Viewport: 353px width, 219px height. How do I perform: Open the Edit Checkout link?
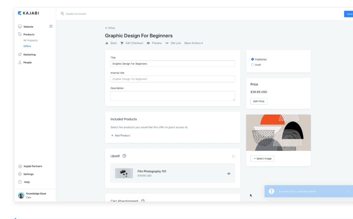click(135, 43)
